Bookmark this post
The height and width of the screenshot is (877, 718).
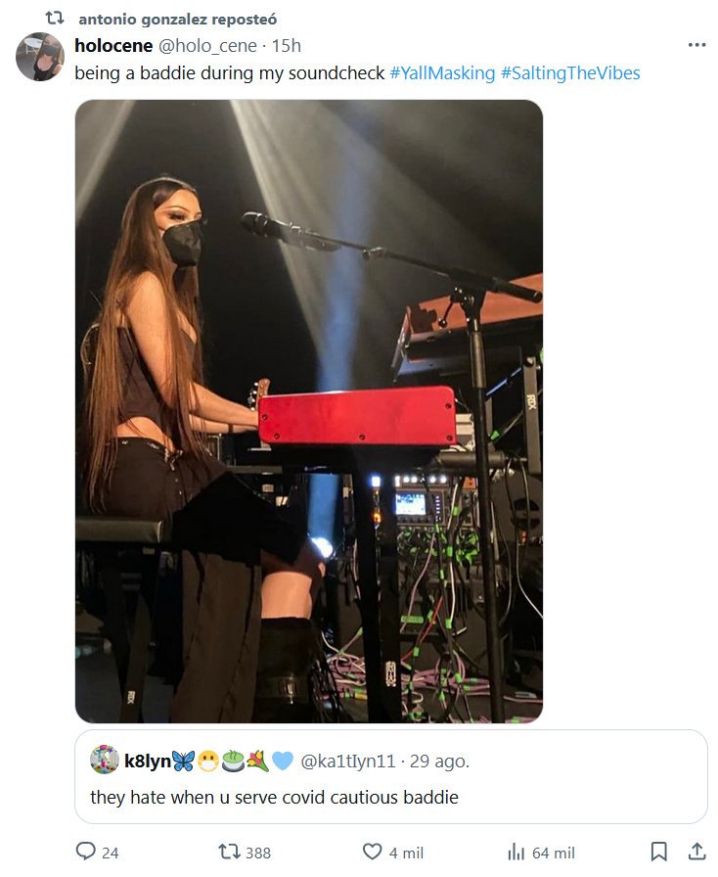[659, 852]
